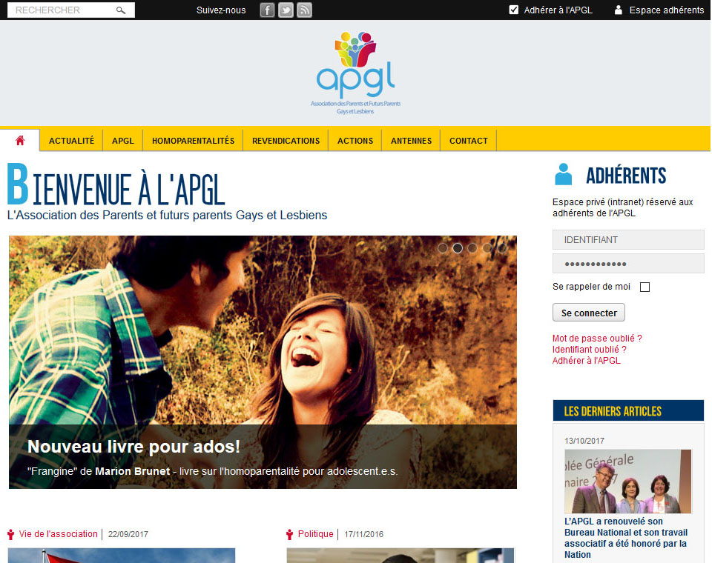Image resolution: width=712 pixels, height=563 pixels.
Task: Select the active second carousel dot
Action: tap(458, 248)
